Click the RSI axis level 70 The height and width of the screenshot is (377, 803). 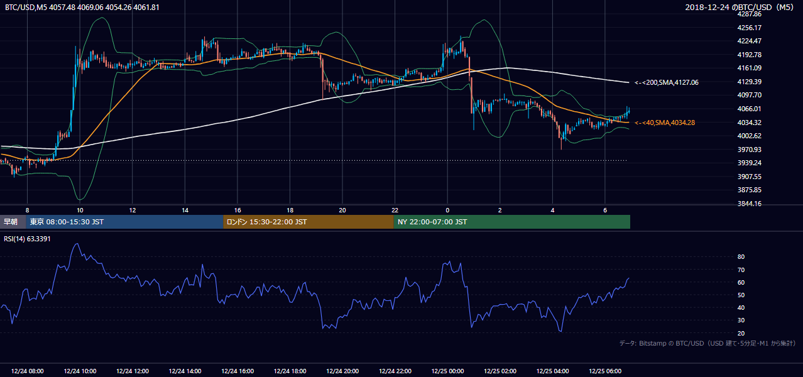(741, 270)
